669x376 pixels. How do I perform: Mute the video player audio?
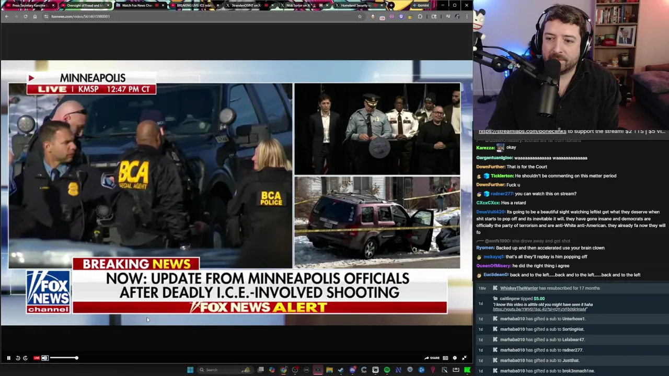point(45,358)
